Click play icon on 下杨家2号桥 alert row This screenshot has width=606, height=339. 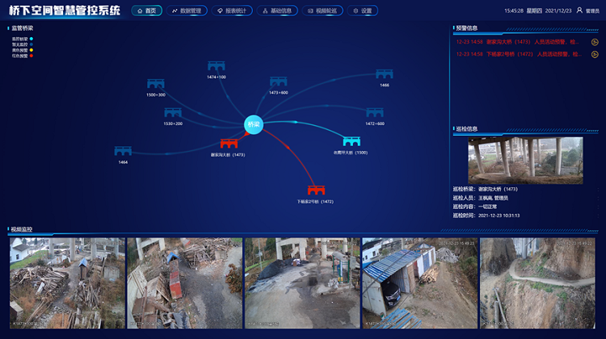[x=595, y=55]
